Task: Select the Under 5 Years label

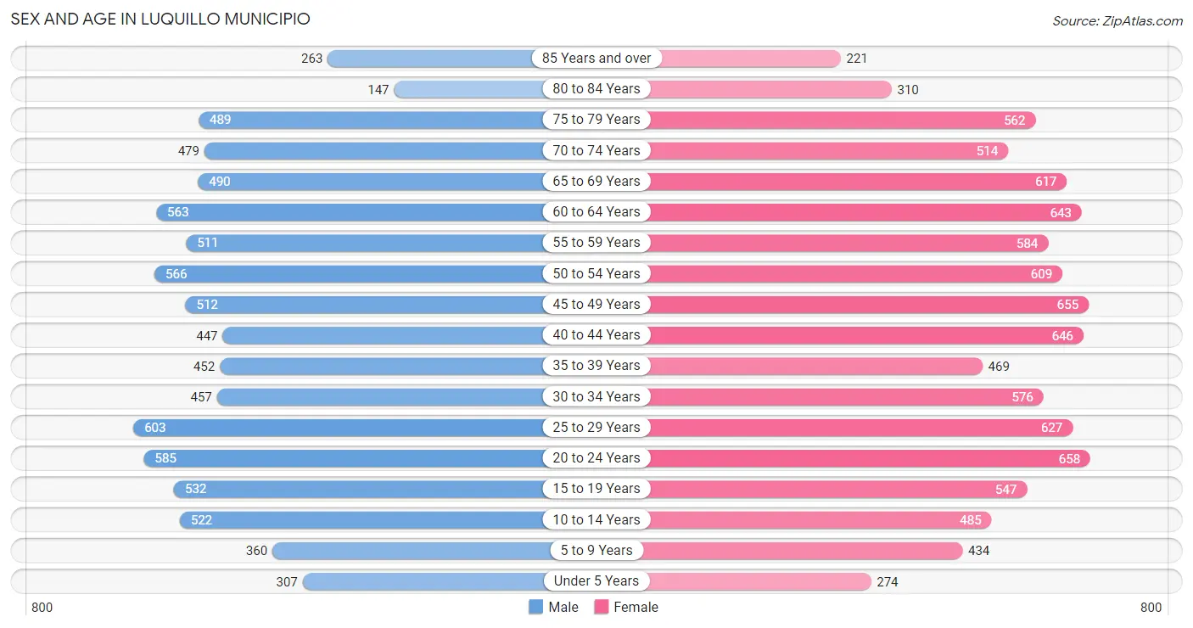Action: [596, 581]
